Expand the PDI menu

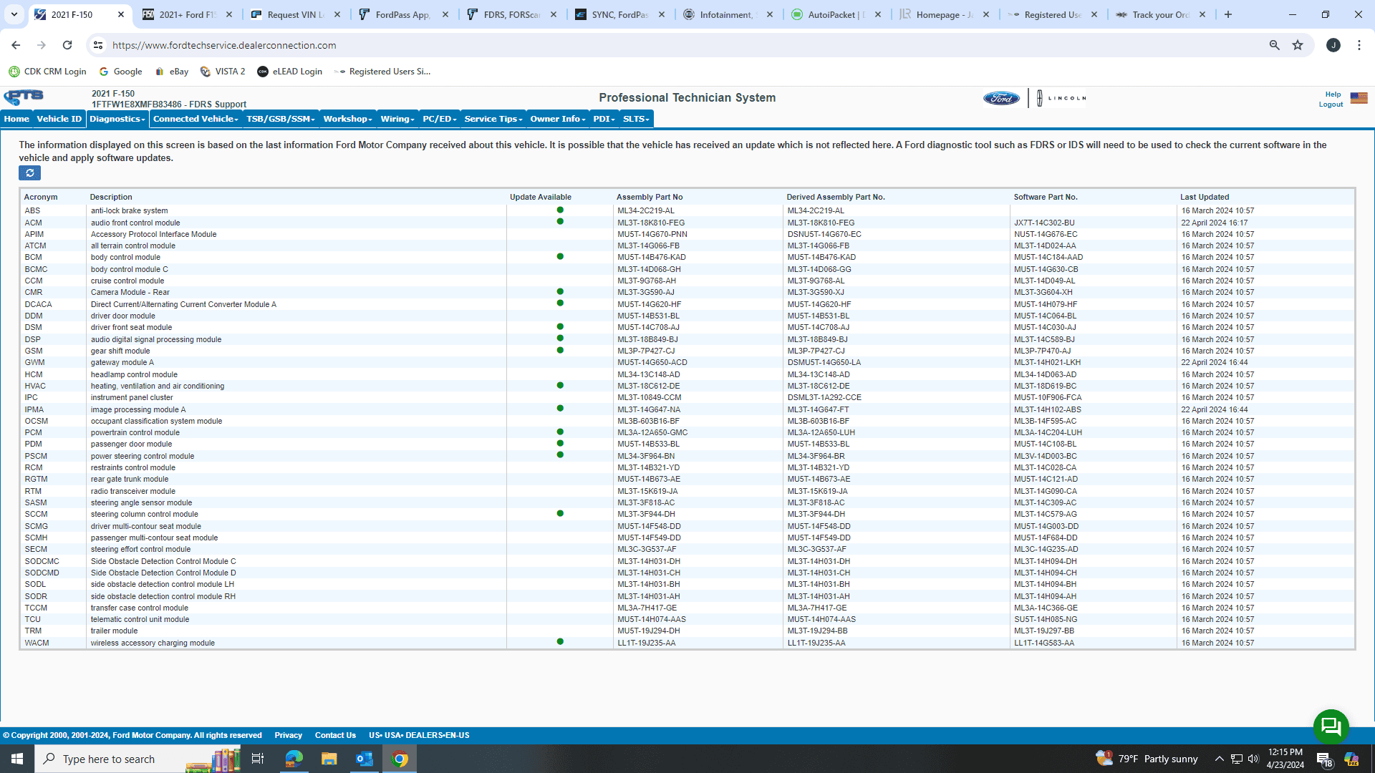(x=604, y=119)
